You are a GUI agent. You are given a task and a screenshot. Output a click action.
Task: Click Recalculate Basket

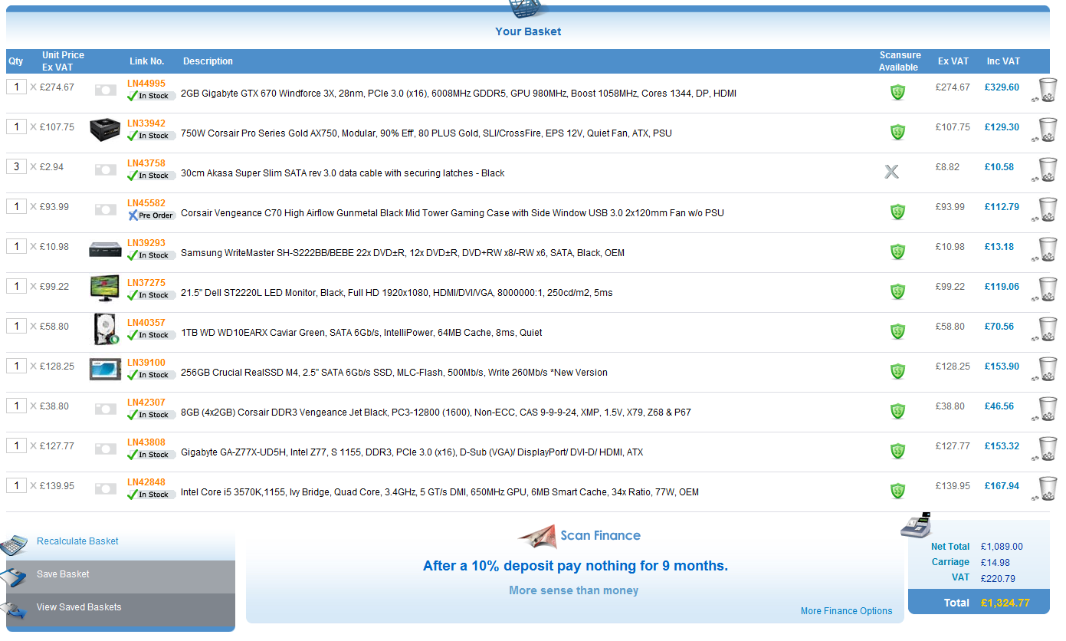tap(77, 541)
